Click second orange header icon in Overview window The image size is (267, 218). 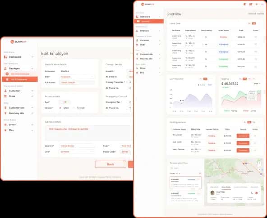tap(250, 4)
